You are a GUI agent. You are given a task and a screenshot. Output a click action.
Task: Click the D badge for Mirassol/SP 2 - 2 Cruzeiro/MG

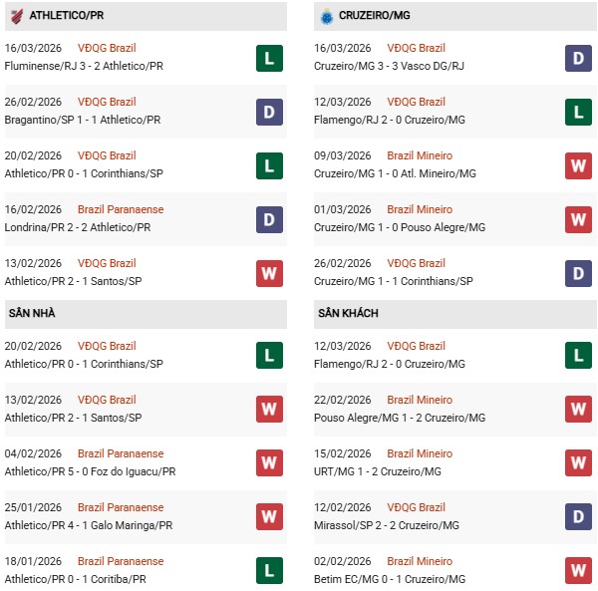point(579,516)
